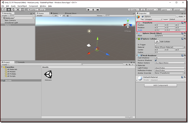Open Cast Shadows dropdown
This screenshot has height=123, width=188.
(170, 58)
